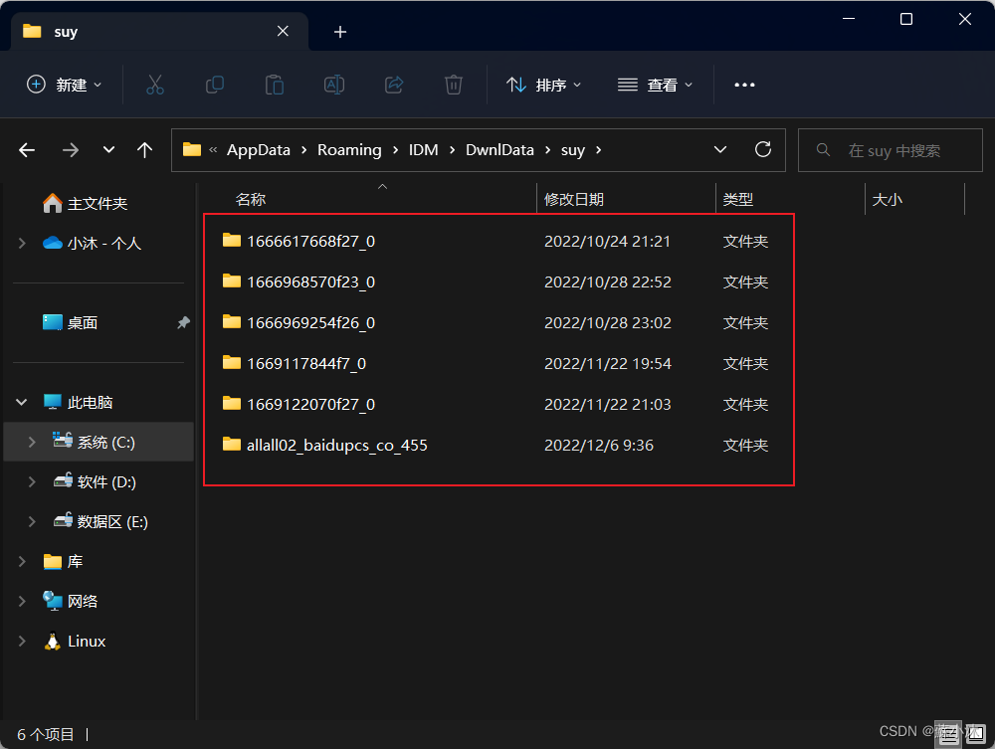995x749 pixels.
Task: Click the pin icon beside 桌面
Action: (x=183, y=323)
